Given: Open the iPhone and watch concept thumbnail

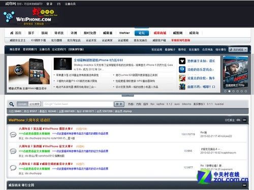Looking at the screenshot, I should [x=29, y=71].
